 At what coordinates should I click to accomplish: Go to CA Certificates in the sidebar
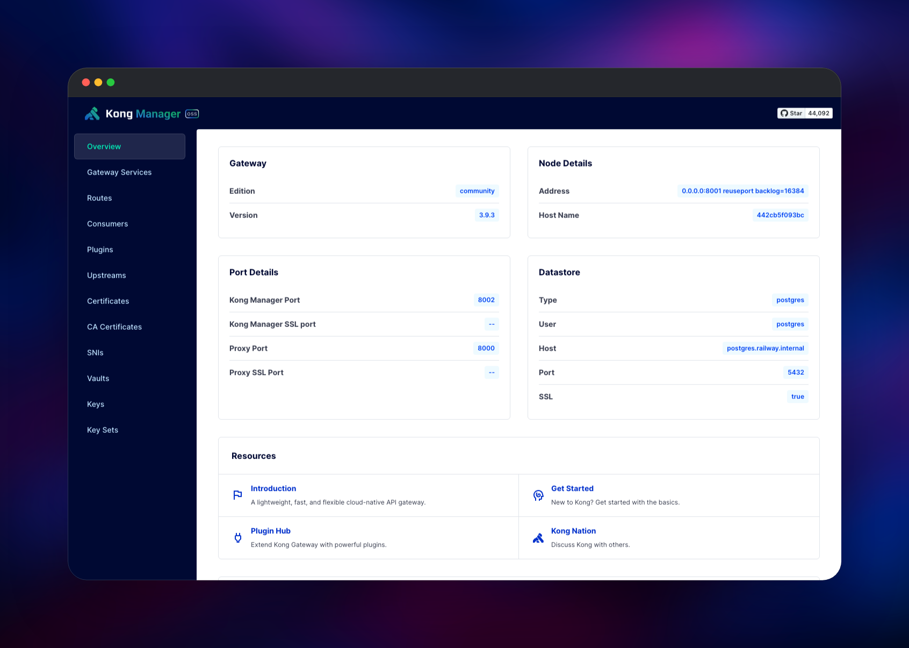click(x=129, y=327)
